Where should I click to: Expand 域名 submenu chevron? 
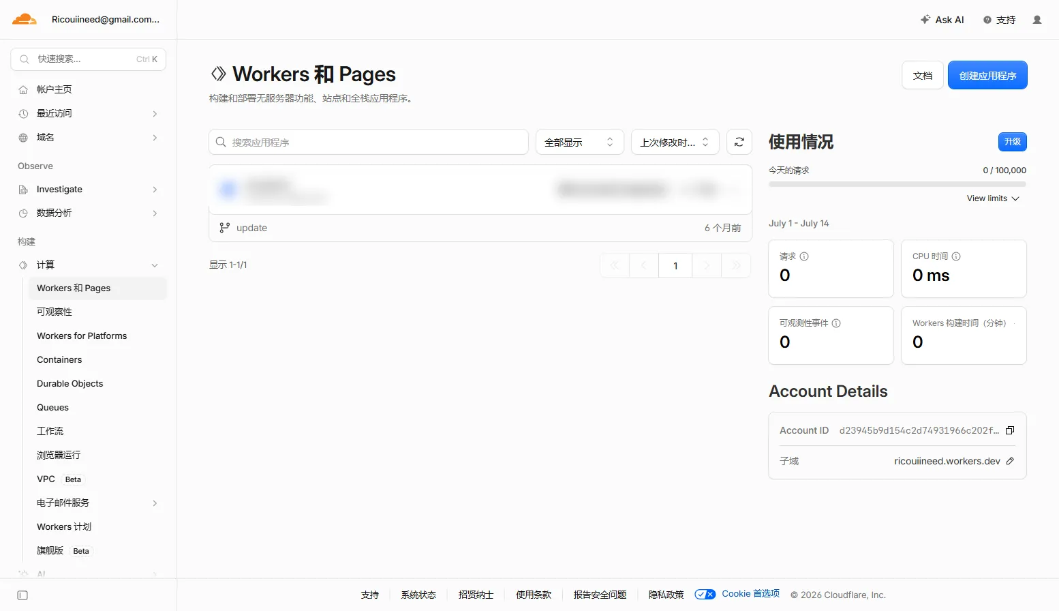155,138
